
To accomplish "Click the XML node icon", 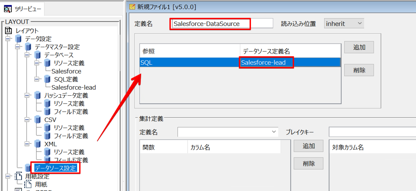I will coord(37,144).
